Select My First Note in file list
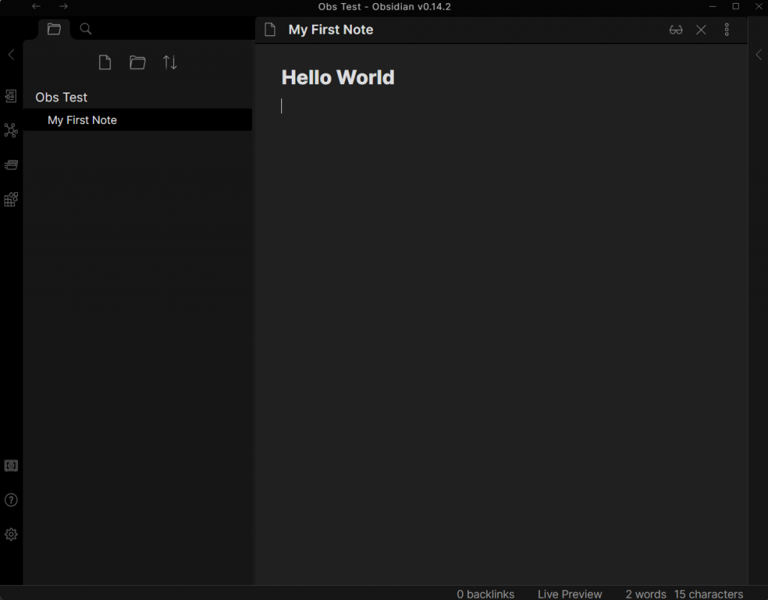Image resolution: width=768 pixels, height=600 pixels. [x=82, y=120]
